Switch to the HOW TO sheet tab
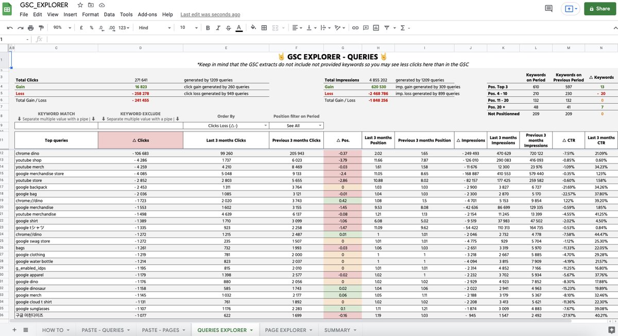The height and width of the screenshot is (336, 618). tap(56, 330)
